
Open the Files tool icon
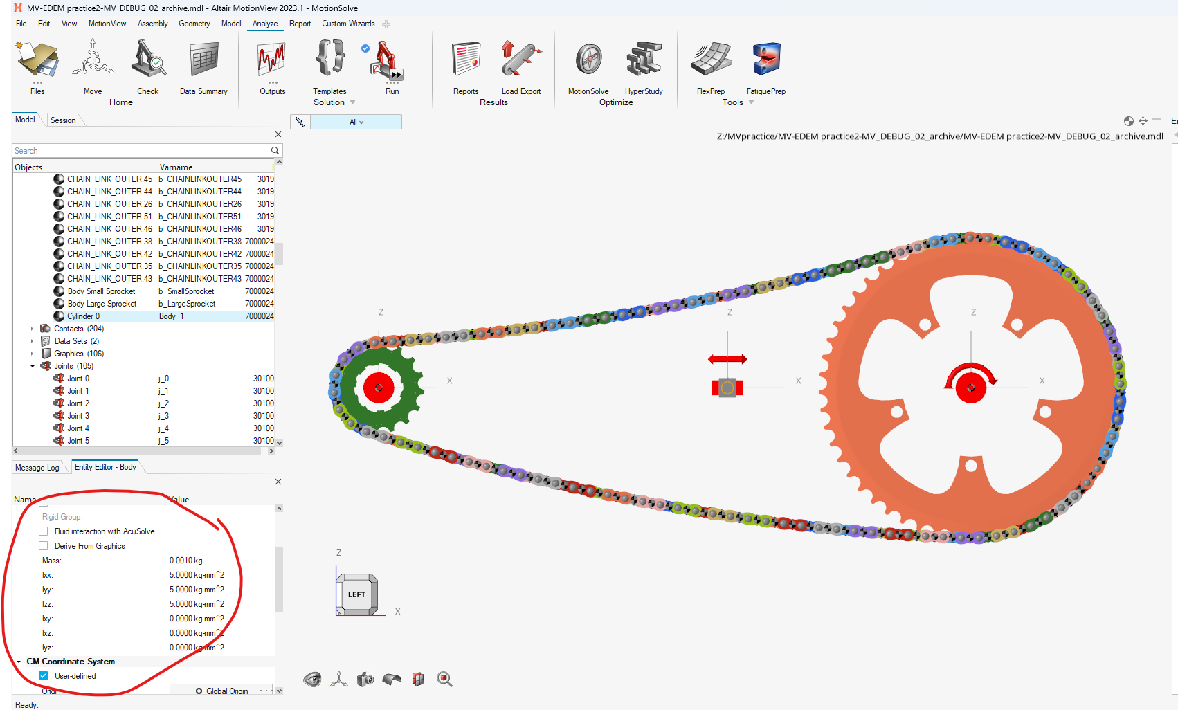pos(37,60)
